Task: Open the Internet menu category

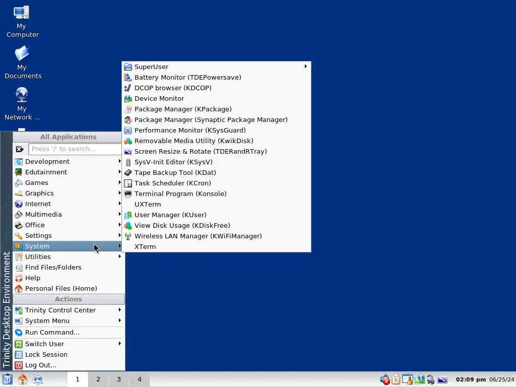Action: (x=68, y=204)
